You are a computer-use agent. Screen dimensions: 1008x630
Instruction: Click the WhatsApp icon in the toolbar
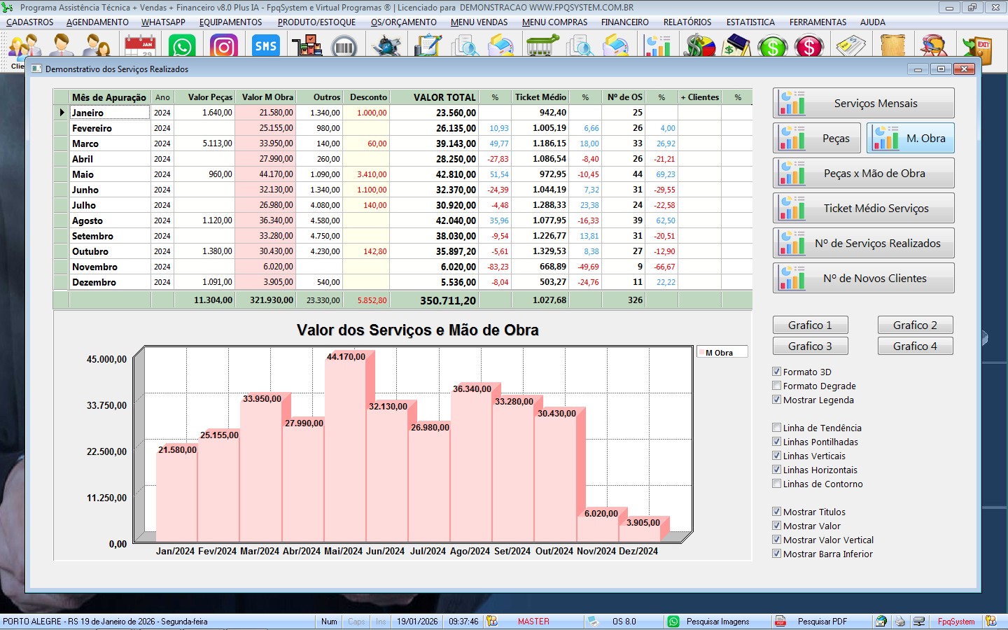point(182,47)
